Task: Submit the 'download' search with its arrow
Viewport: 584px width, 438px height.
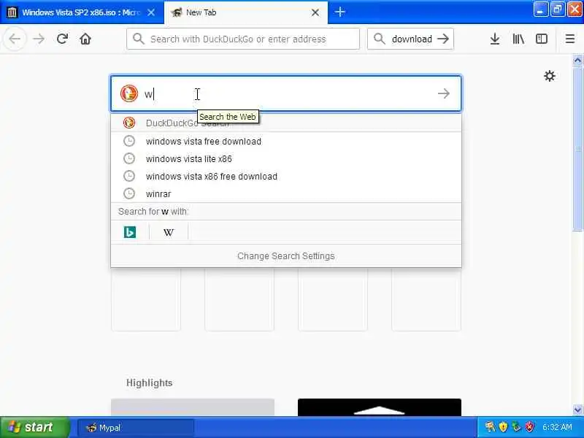Action: (x=443, y=39)
